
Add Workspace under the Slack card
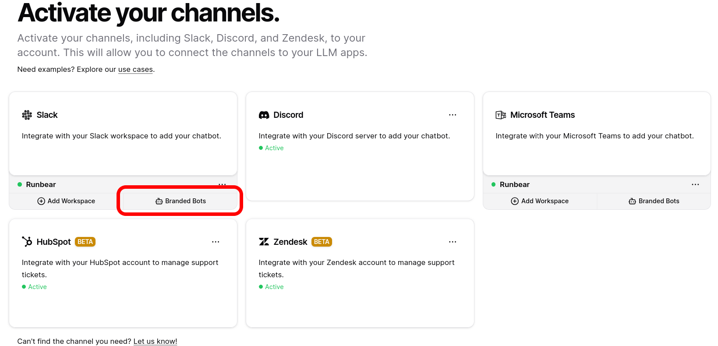(x=66, y=201)
